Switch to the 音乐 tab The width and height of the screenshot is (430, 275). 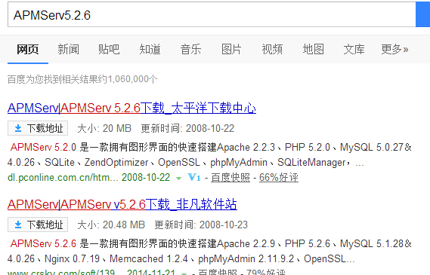(190, 50)
